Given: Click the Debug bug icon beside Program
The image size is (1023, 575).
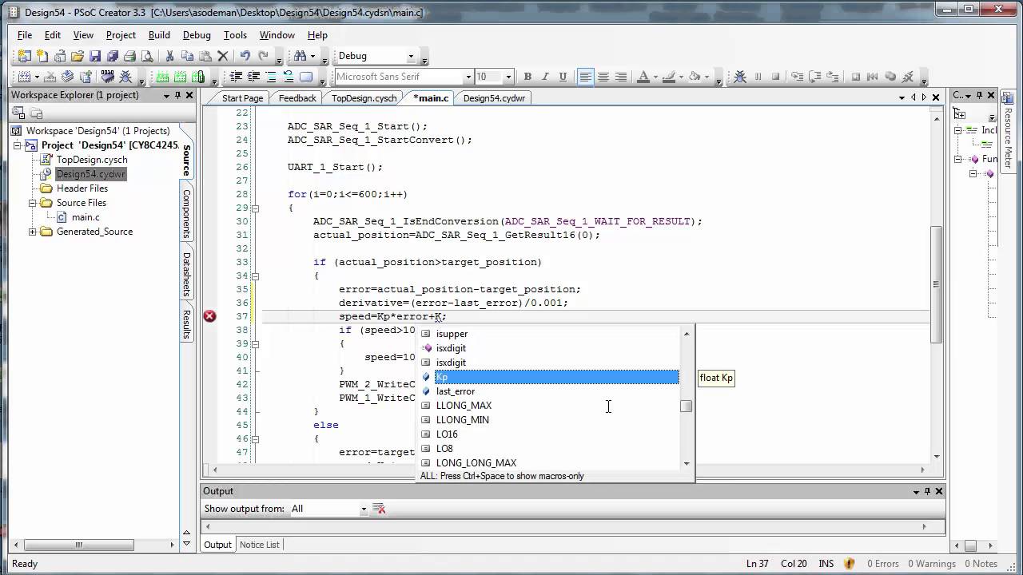Looking at the screenshot, I should (125, 77).
